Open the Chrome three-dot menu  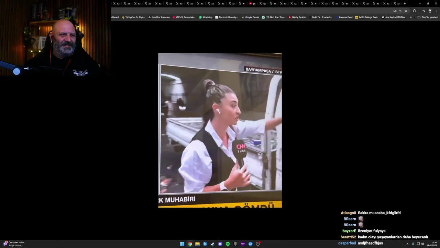tap(436, 11)
